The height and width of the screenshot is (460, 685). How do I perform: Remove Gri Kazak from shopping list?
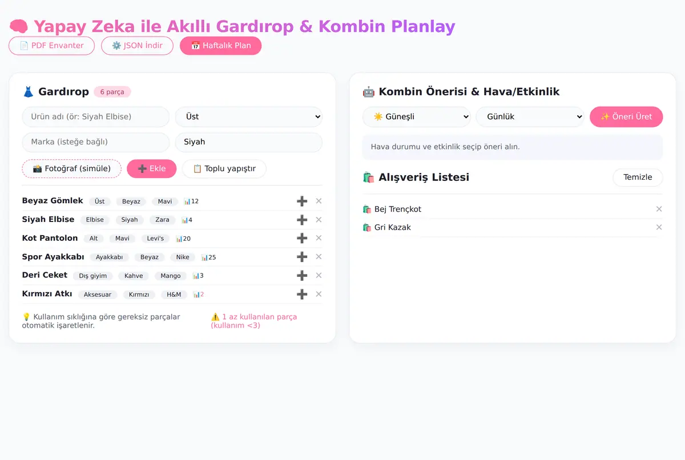pos(659,227)
